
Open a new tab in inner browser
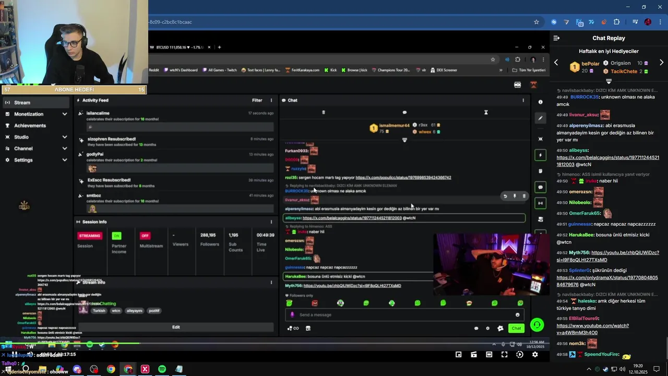[219, 47]
